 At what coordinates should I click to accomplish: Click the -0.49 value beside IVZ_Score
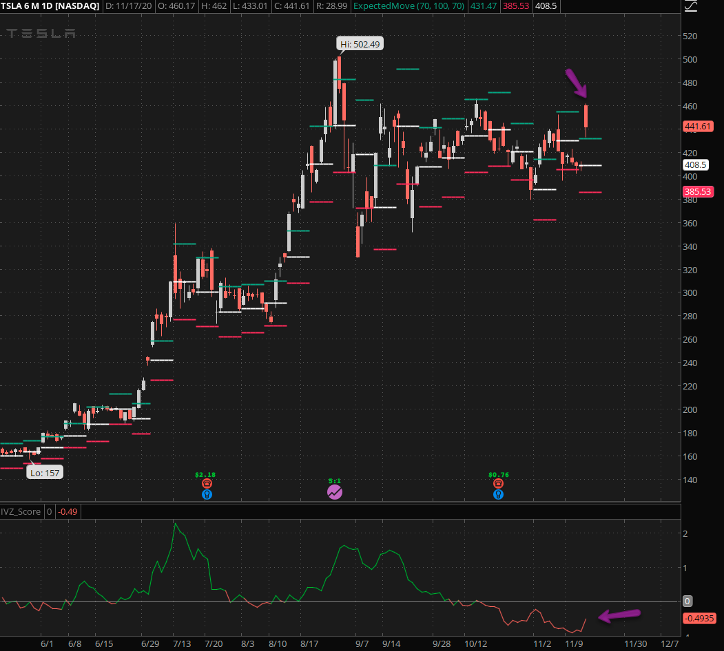pos(68,511)
